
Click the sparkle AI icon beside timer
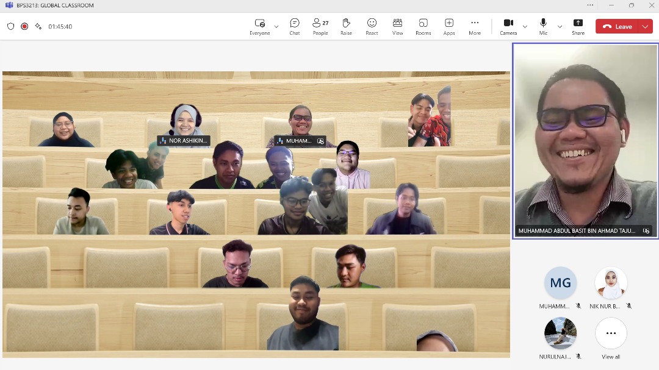tap(38, 26)
